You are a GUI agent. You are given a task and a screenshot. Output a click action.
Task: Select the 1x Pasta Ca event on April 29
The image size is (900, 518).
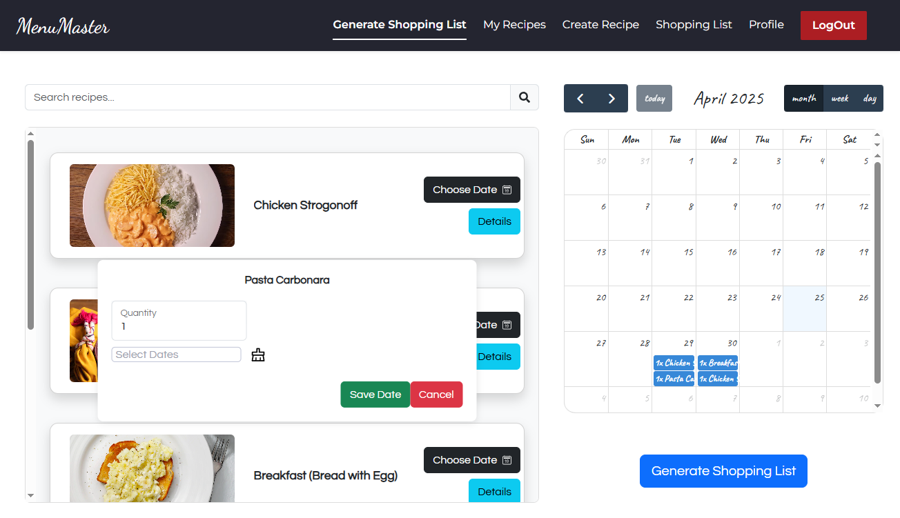coord(674,379)
